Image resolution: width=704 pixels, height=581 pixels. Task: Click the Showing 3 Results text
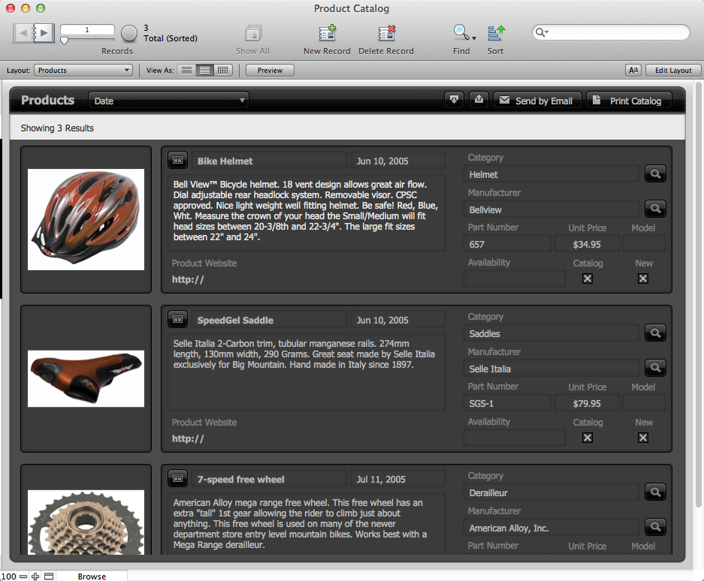tap(57, 128)
